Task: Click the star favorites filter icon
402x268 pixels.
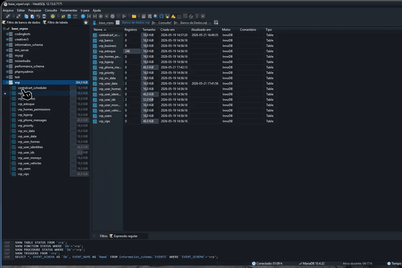Action: tap(86, 22)
